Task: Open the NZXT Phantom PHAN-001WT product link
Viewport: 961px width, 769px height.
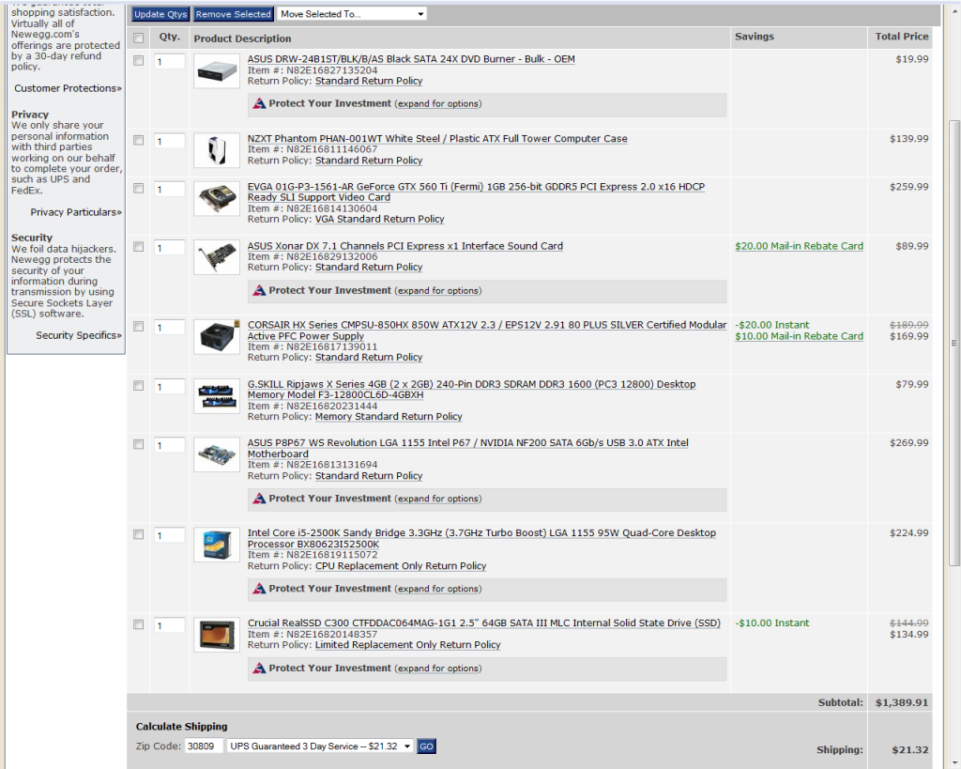Action: [x=437, y=139]
